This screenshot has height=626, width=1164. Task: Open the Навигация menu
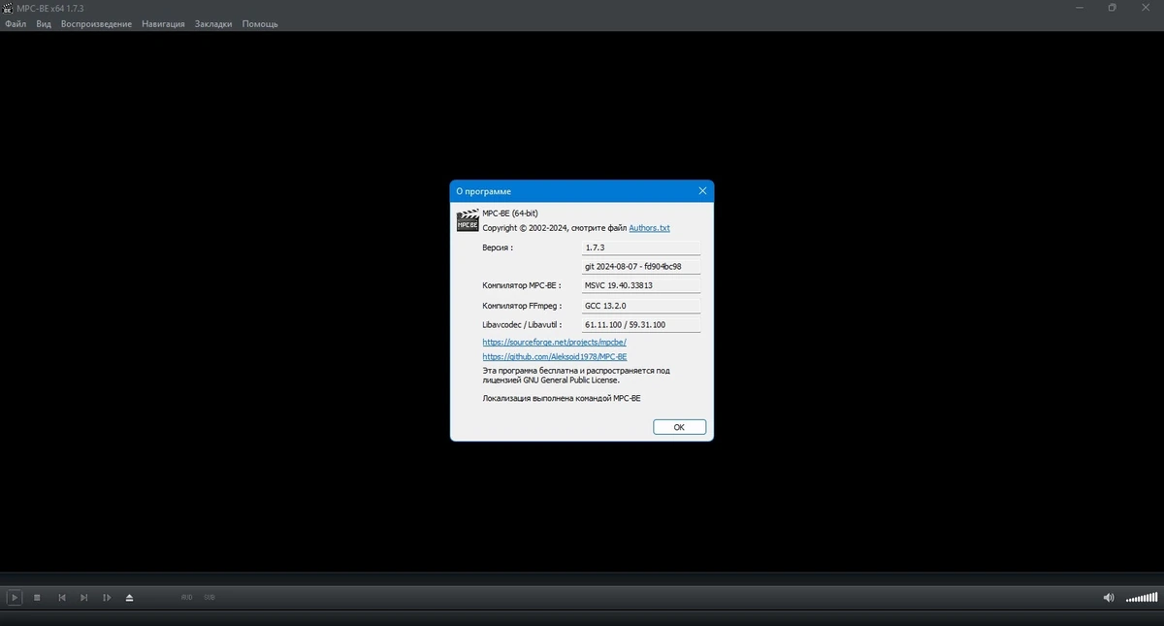coord(163,24)
